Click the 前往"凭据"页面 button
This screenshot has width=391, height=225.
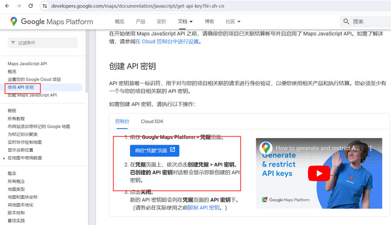[154, 150]
